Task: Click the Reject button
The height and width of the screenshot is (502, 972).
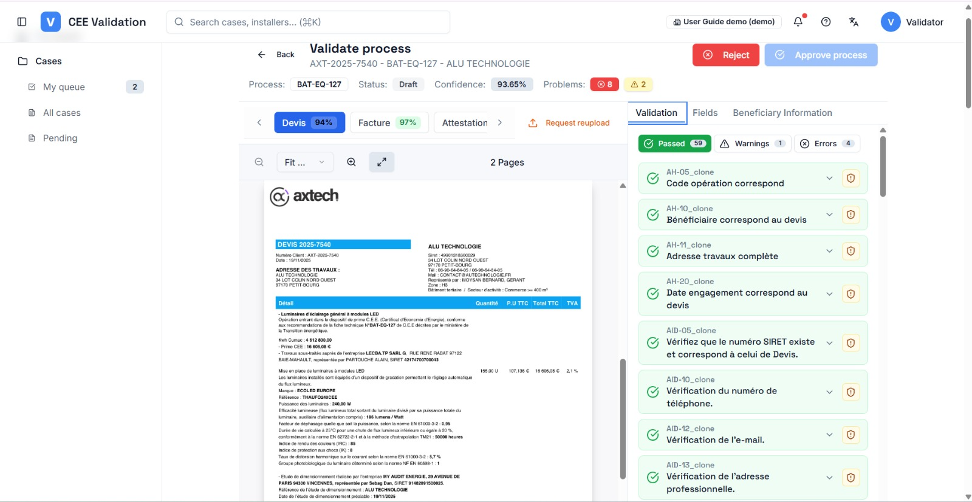Action: pyautogui.click(x=726, y=55)
